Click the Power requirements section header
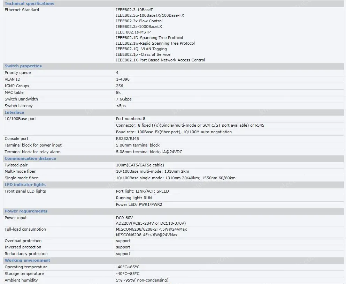 [x=26, y=211]
